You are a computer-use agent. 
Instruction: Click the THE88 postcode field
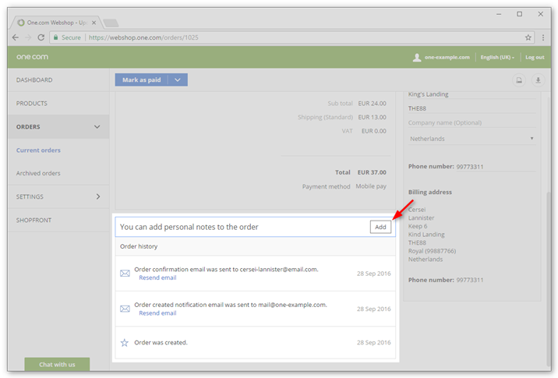pos(471,108)
